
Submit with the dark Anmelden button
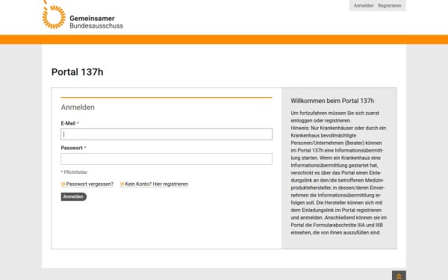(x=74, y=196)
